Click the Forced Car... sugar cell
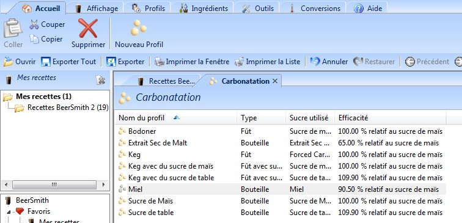The width and height of the screenshot is (462, 223). click(x=309, y=155)
